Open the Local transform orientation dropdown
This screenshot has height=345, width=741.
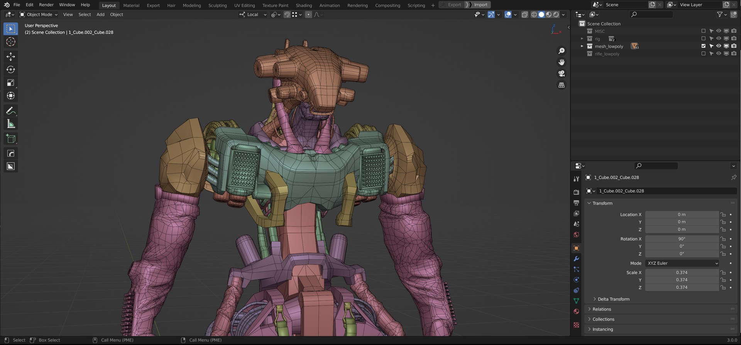point(253,15)
